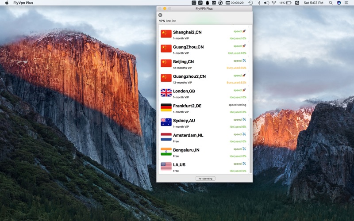Click the Frankfurt2,DE speed:testing status

(x=237, y=105)
